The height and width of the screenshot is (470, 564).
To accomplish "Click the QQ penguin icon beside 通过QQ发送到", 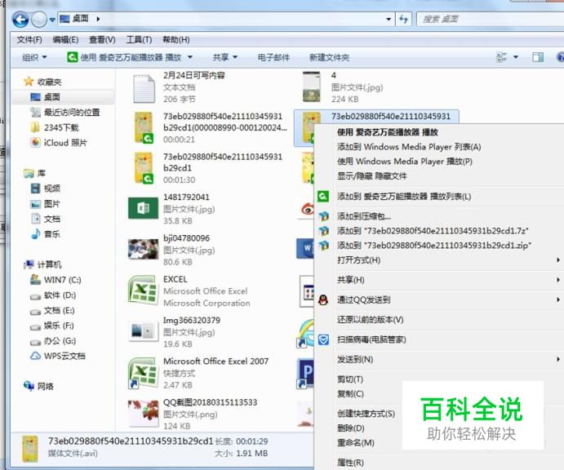I will point(323,299).
